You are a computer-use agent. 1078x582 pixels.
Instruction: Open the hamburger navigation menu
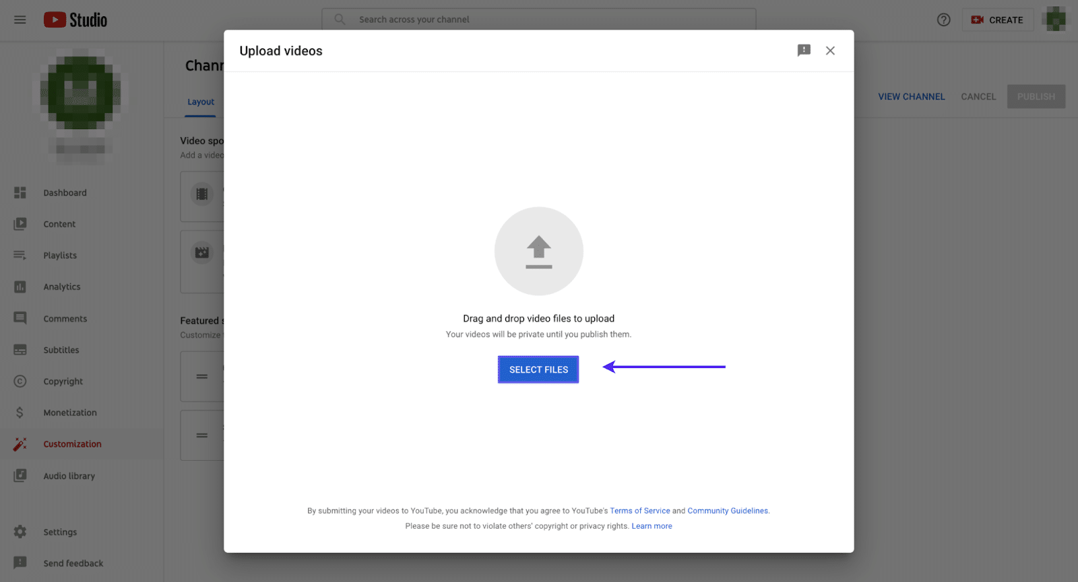[20, 20]
